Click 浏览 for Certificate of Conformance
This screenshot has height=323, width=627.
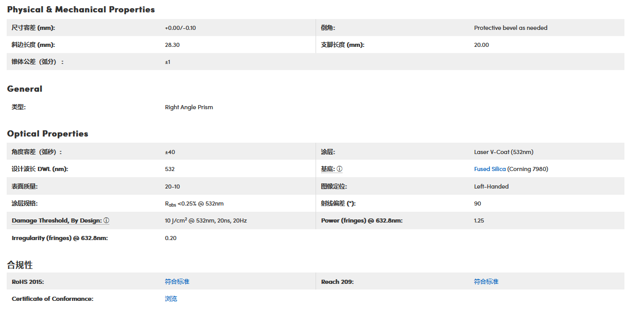(171, 299)
